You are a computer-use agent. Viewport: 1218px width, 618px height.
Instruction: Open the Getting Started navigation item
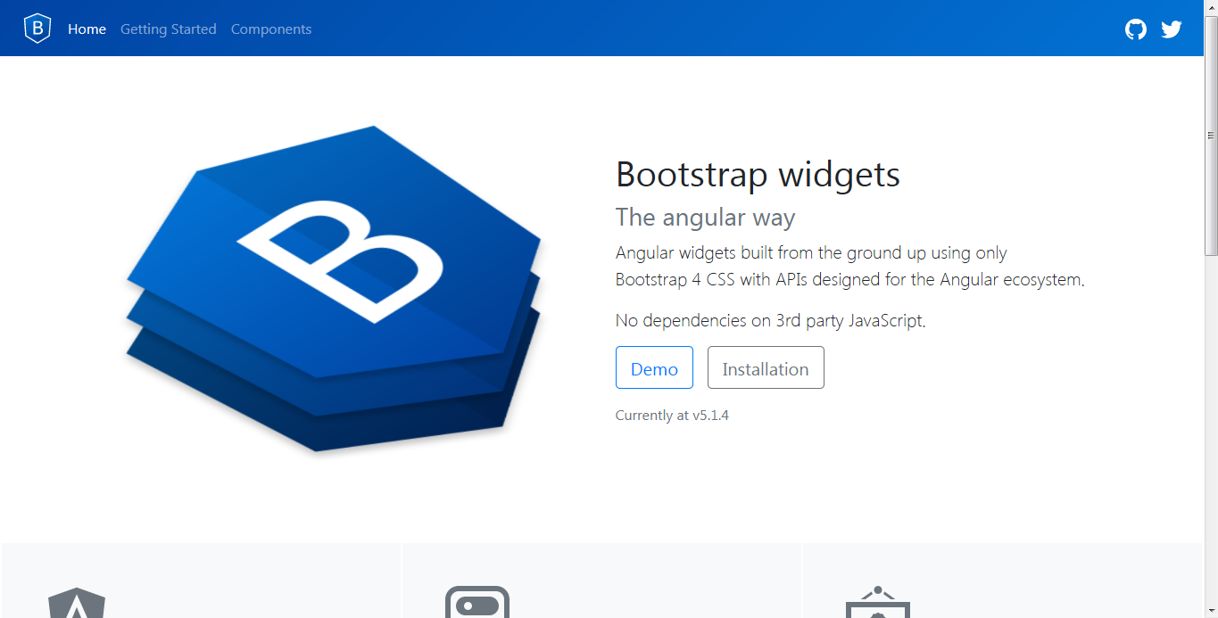pos(168,29)
